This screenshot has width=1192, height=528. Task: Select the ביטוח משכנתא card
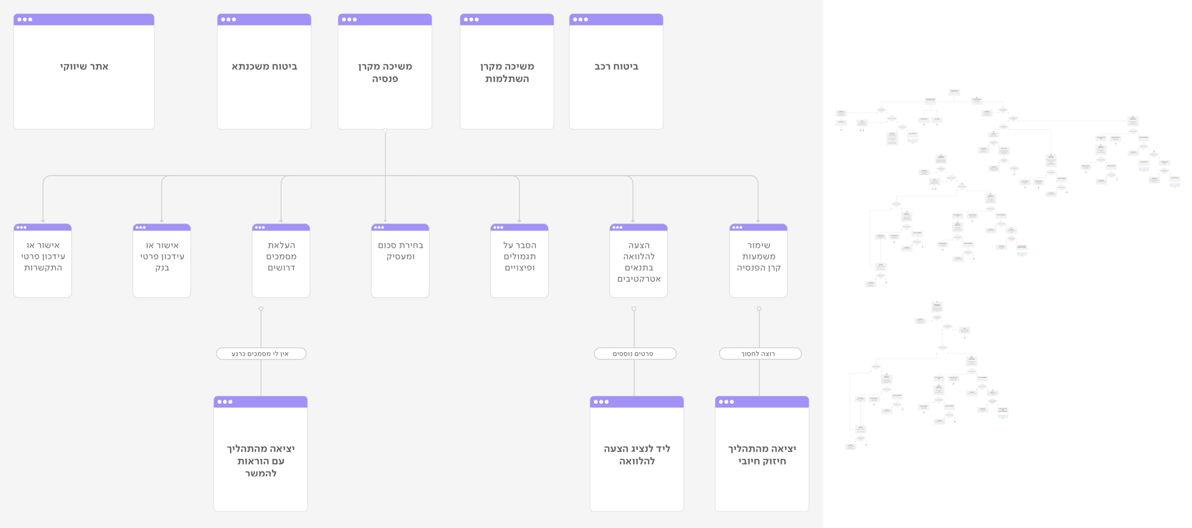(264, 72)
